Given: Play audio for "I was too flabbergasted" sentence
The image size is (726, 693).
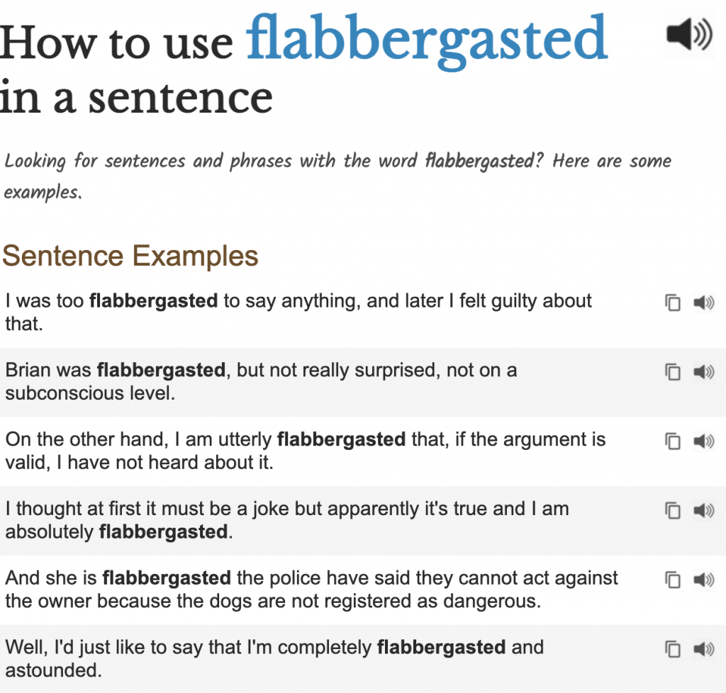Looking at the screenshot, I should click(x=704, y=303).
